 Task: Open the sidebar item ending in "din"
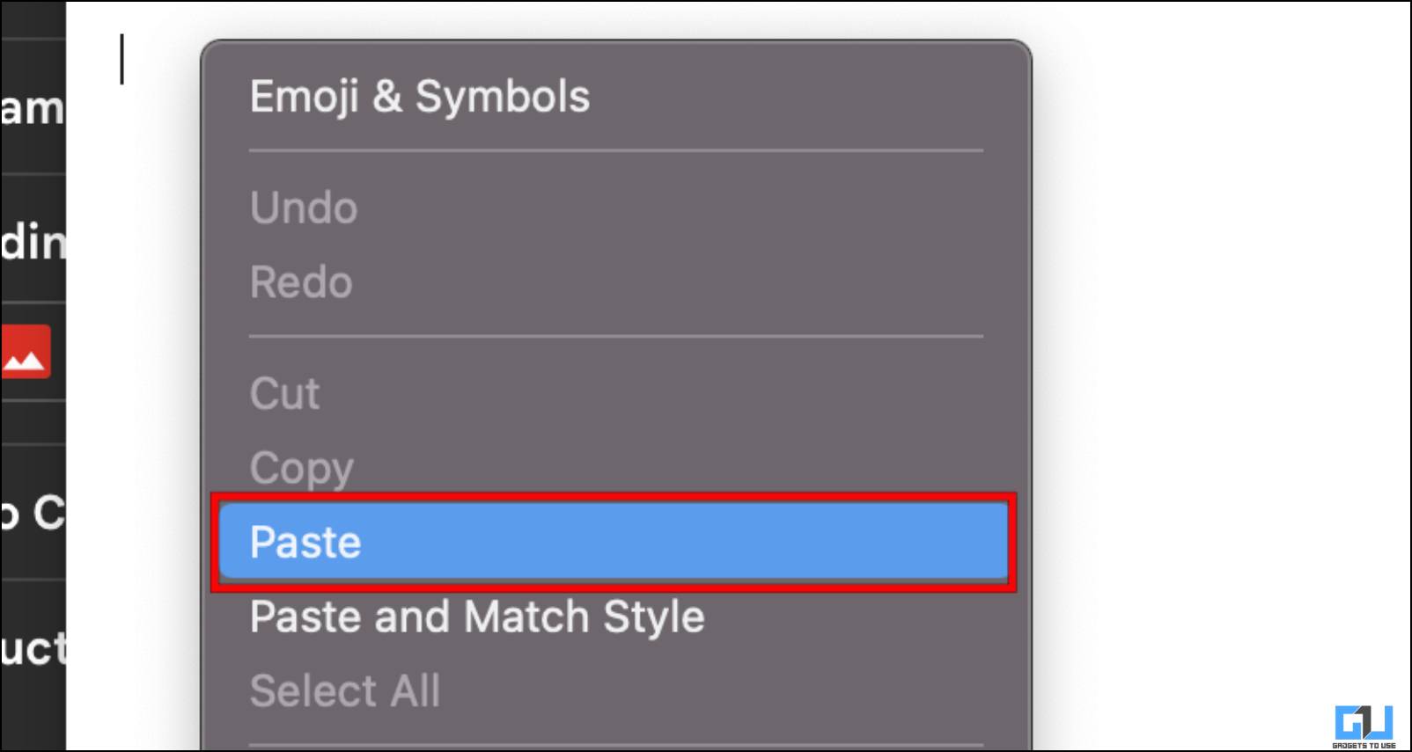click(33, 239)
